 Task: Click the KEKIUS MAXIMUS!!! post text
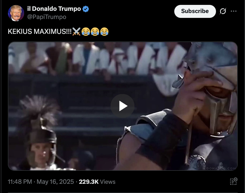point(40,31)
